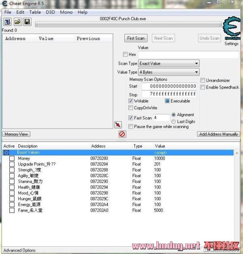Viewport: 243px width, 254px height.
Task: Activate the Mood entry checkbox
Action: click(12, 193)
